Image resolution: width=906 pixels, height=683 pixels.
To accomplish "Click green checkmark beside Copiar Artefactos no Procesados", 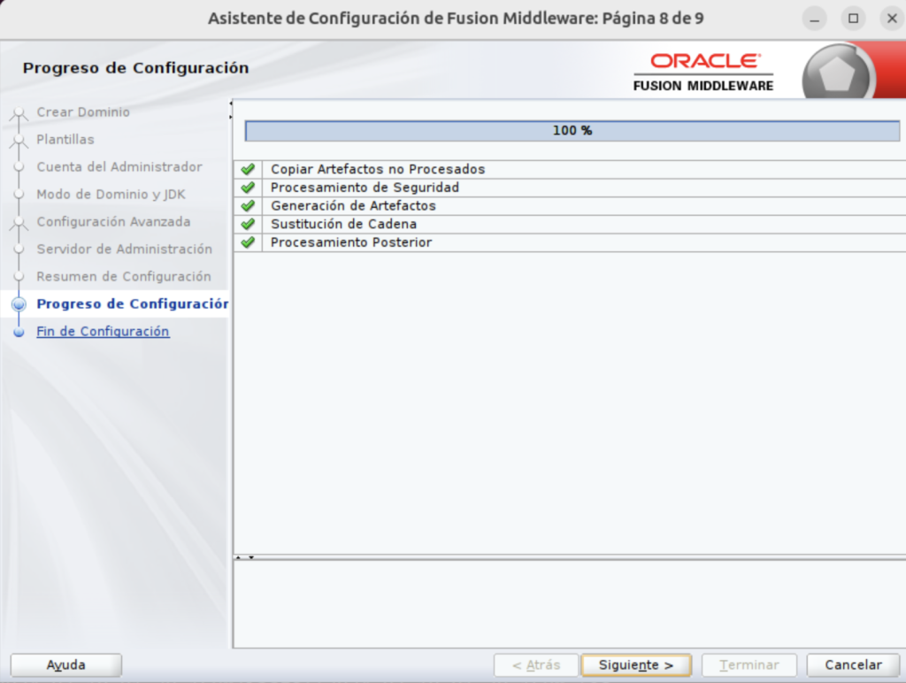I will pos(248,169).
